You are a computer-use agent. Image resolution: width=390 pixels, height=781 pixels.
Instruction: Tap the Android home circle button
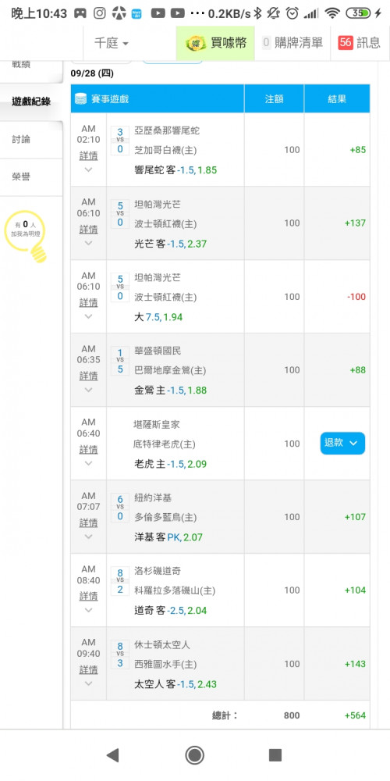pyautogui.click(x=194, y=755)
